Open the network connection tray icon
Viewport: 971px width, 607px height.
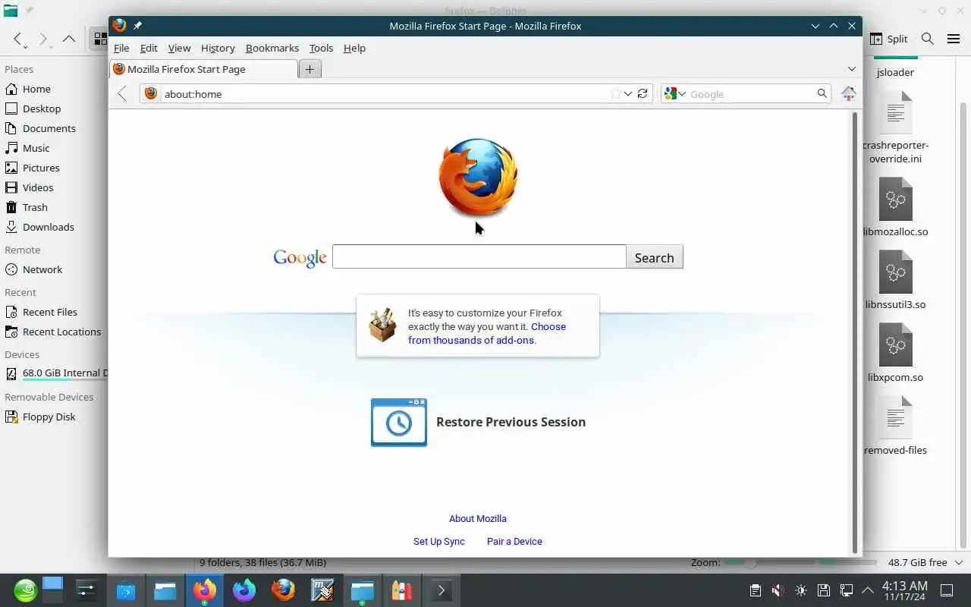[x=847, y=590]
